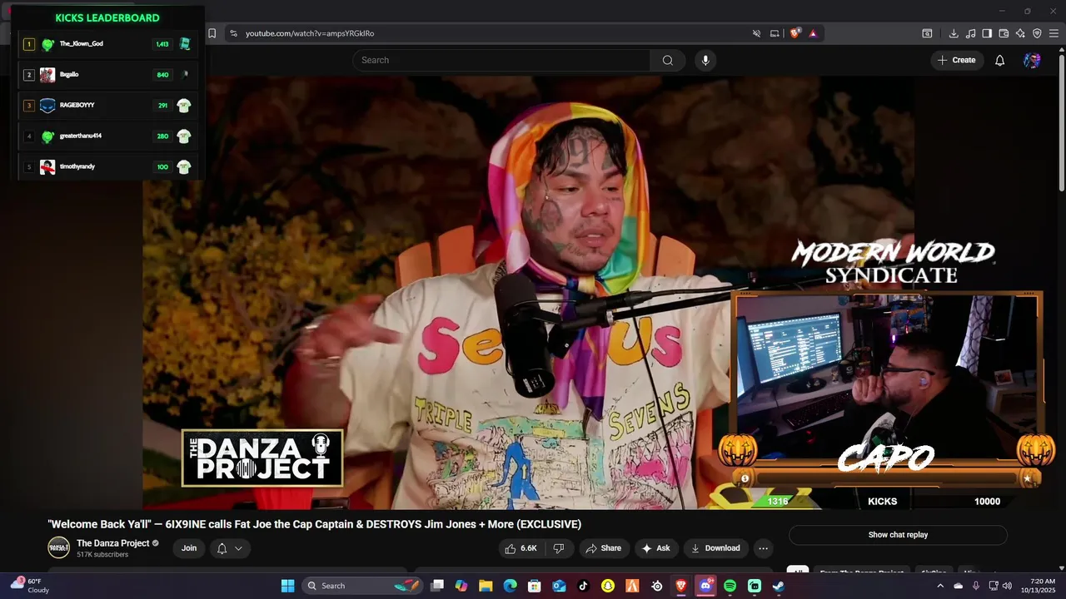Viewport: 1066px width, 599px height.
Task: Open Spotify from the taskbar
Action: (730, 586)
